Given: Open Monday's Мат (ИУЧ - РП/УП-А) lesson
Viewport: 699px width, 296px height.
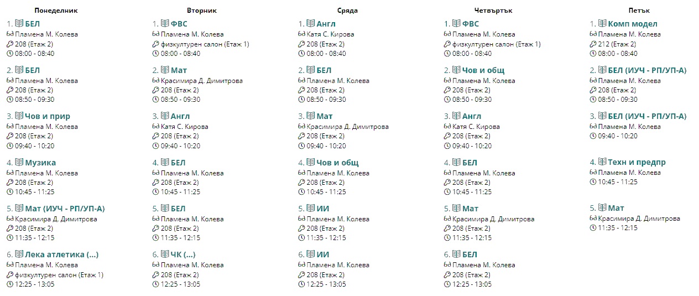Looking at the screenshot, I should pyautogui.click(x=65, y=209).
